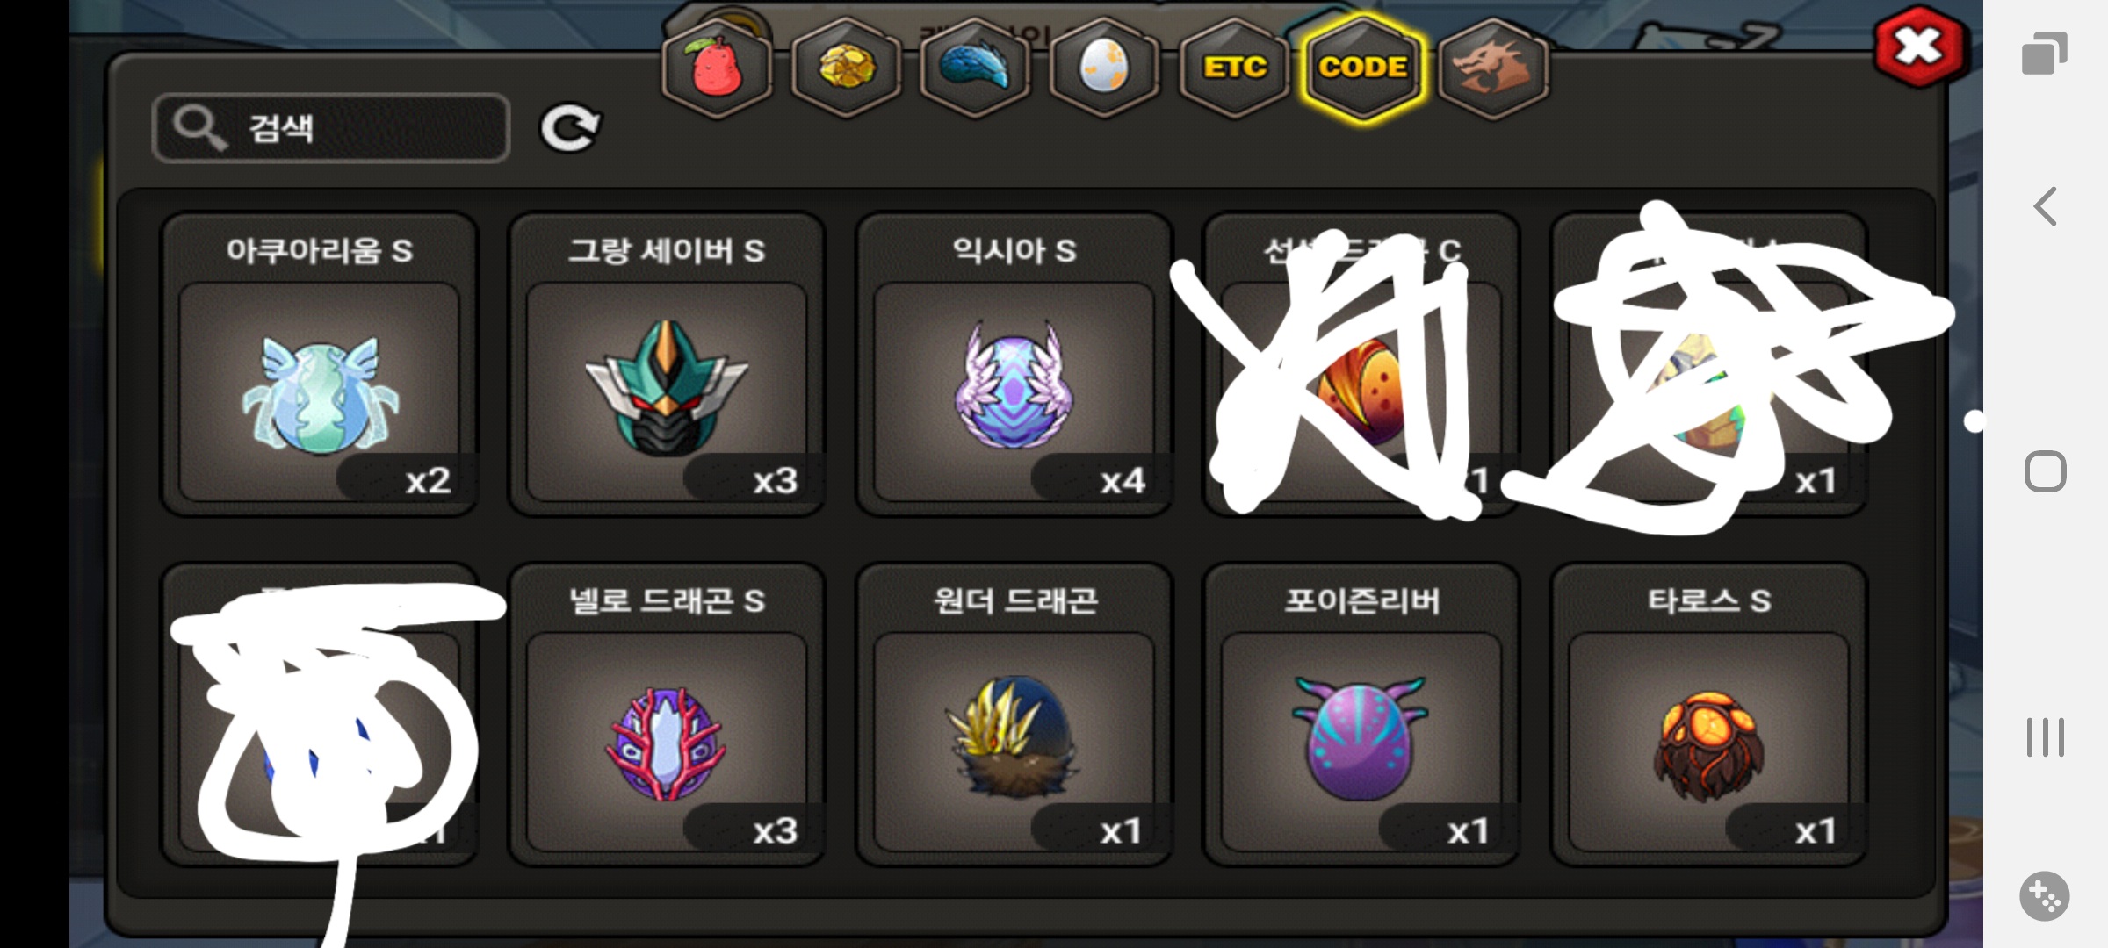The width and height of the screenshot is (2108, 948).
Task: Pick the 익시아 S egg item
Action: [x=1014, y=364]
